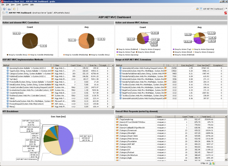This screenshot has width=228, height=166.
Task: Click the small icon before the dashboard breadcrumb
Action: click(x=3, y=13)
